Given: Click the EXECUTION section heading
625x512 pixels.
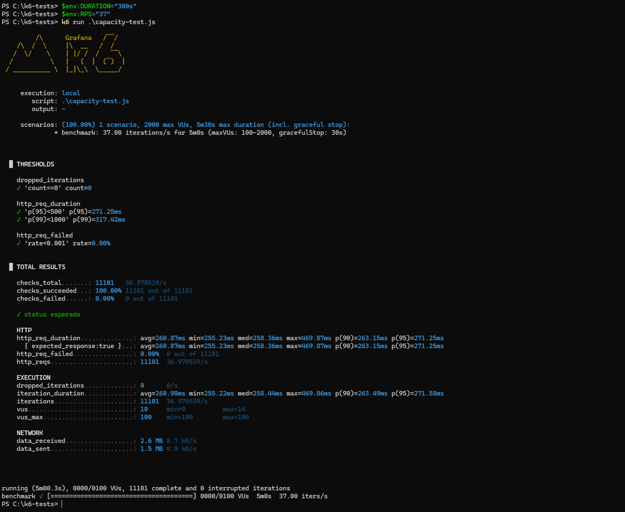Looking at the screenshot, I should (34, 378).
